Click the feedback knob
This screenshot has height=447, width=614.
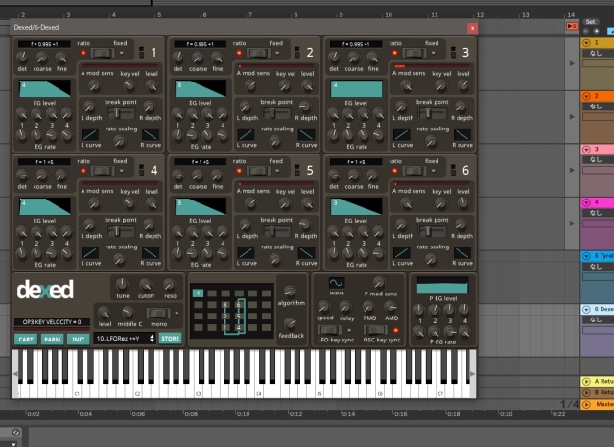point(290,323)
